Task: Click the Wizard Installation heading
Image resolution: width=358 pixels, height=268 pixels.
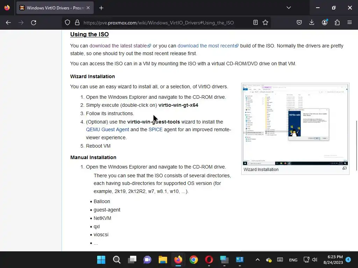Action: pos(92,76)
